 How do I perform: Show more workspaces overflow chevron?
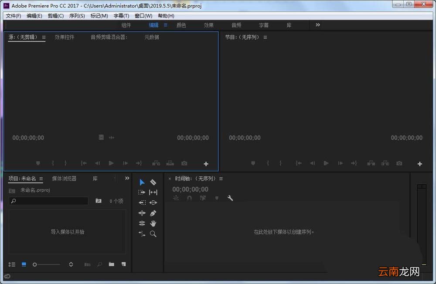[318, 25]
